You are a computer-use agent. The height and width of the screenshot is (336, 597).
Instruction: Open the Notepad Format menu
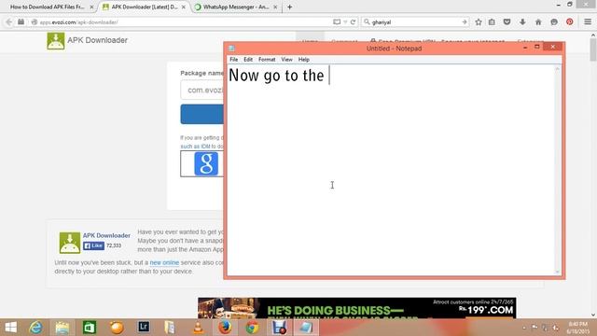click(267, 60)
